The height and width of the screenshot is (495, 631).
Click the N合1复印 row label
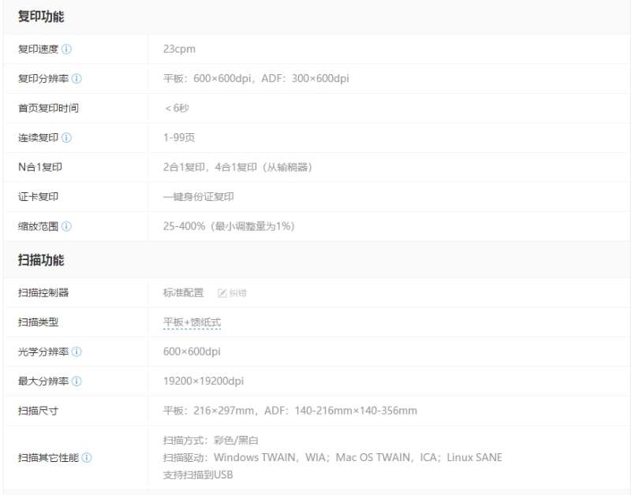coord(39,167)
